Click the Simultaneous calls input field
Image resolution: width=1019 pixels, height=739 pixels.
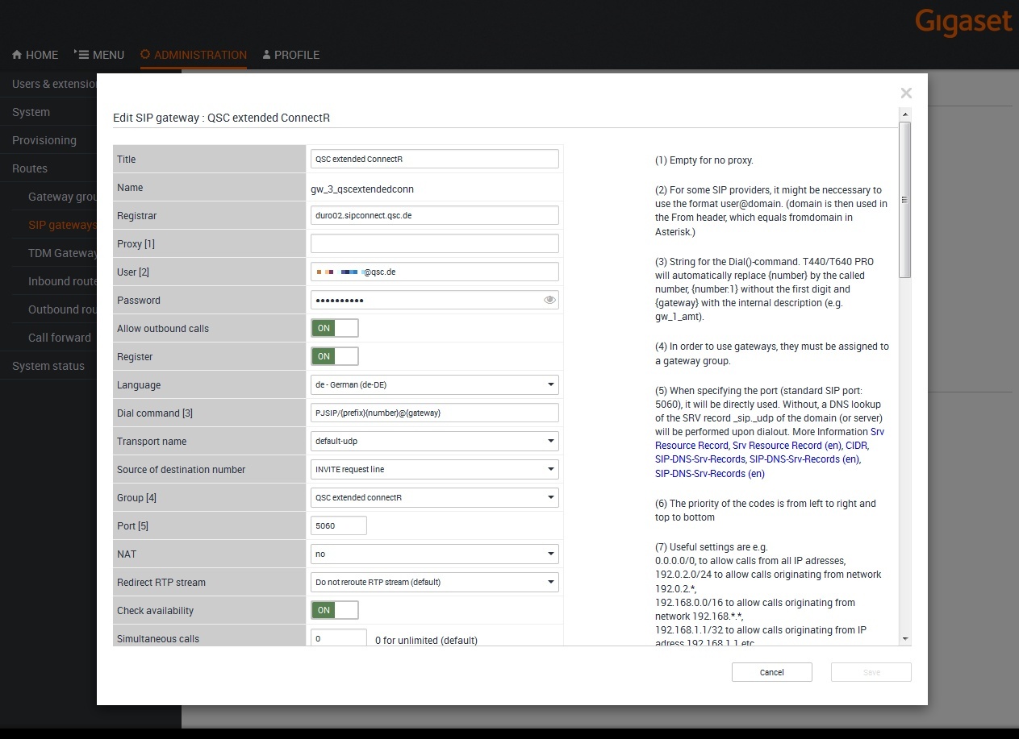tap(339, 638)
